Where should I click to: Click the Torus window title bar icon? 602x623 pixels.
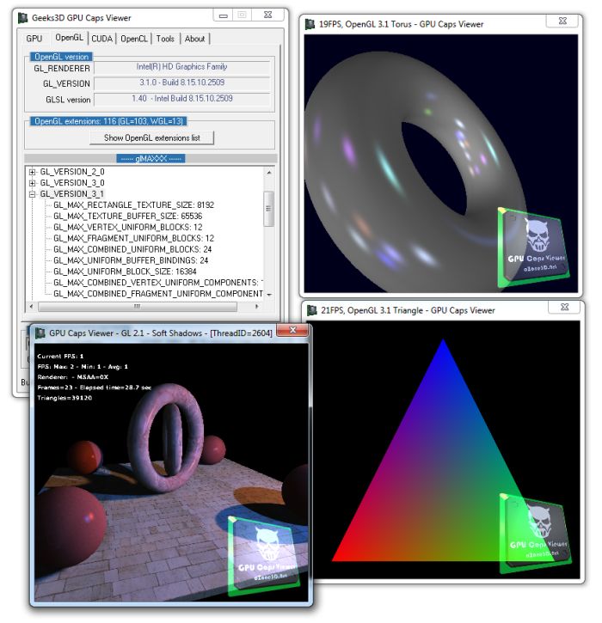[310, 24]
